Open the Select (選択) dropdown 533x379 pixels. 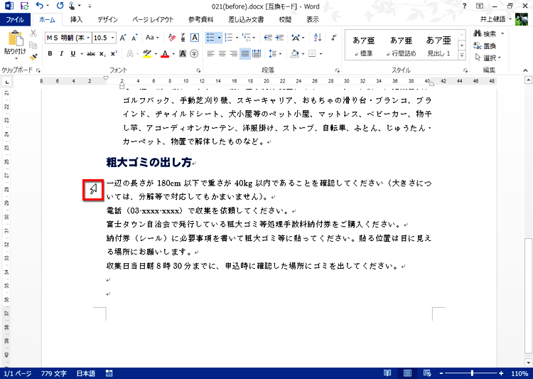[x=488, y=58]
